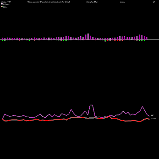Click the magenta Volume legend swatch

[x=2, y=4]
